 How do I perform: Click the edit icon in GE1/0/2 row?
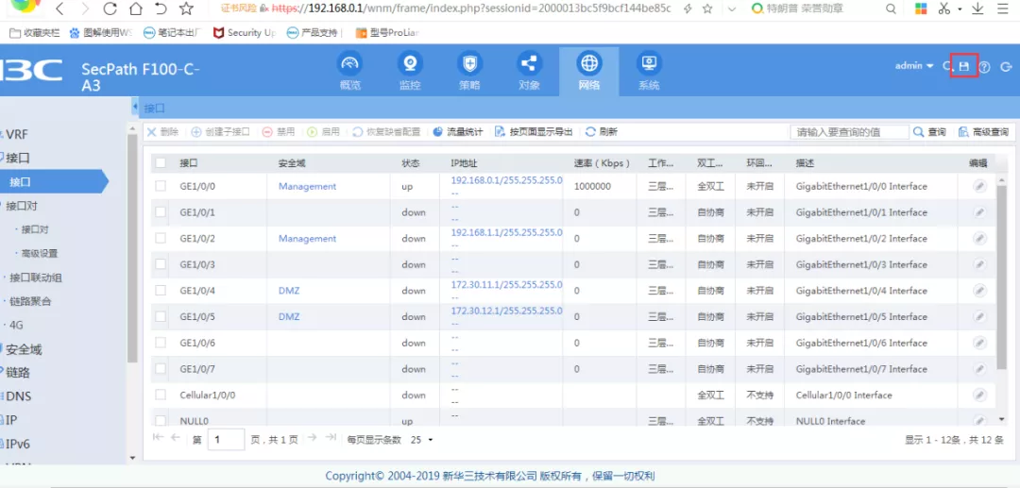click(979, 239)
